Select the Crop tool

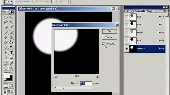pyautogui.click(x=6, y=27)
